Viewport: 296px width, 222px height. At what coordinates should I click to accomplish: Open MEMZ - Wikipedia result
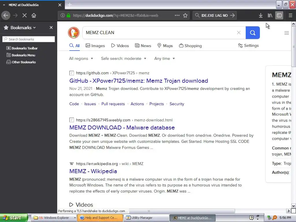click(93, 171)
